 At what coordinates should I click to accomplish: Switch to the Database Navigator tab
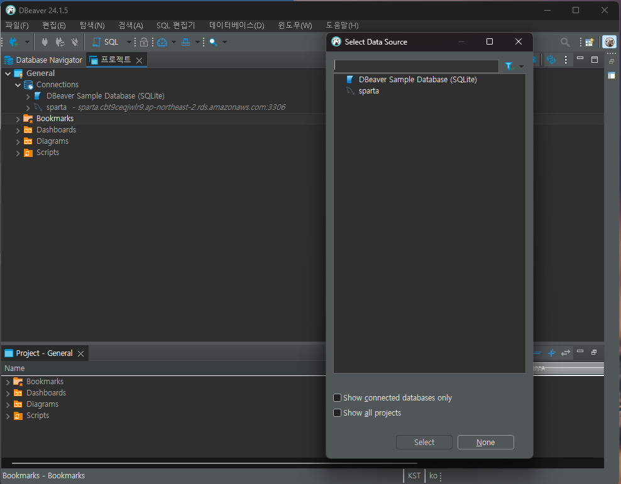coord(43,60)
